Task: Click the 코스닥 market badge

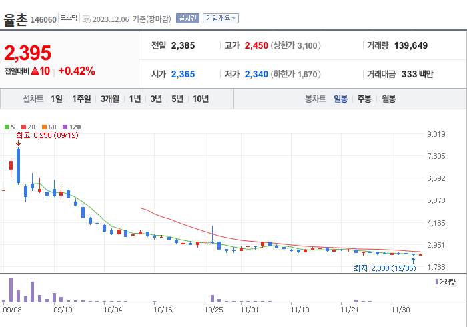Action: tap(69, 18)
